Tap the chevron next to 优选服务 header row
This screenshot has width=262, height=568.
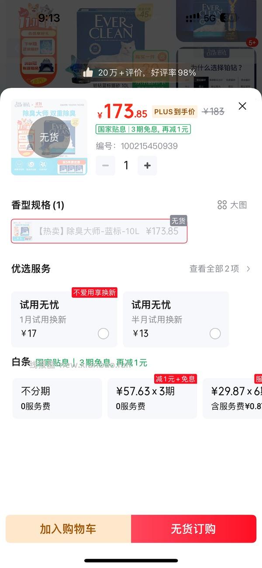click(248, 268)
